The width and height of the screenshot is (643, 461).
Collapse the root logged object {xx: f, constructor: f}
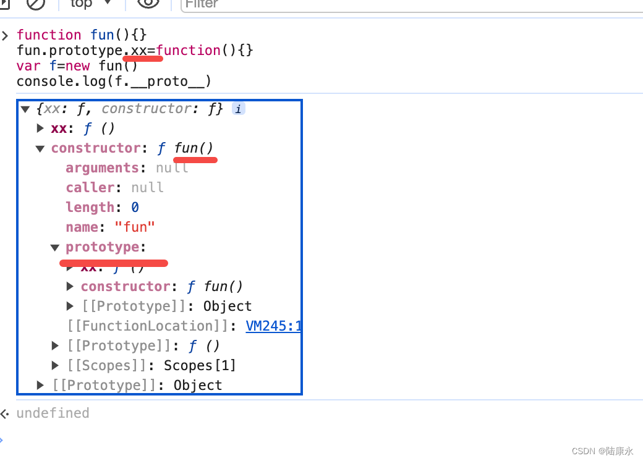(25, 109)
